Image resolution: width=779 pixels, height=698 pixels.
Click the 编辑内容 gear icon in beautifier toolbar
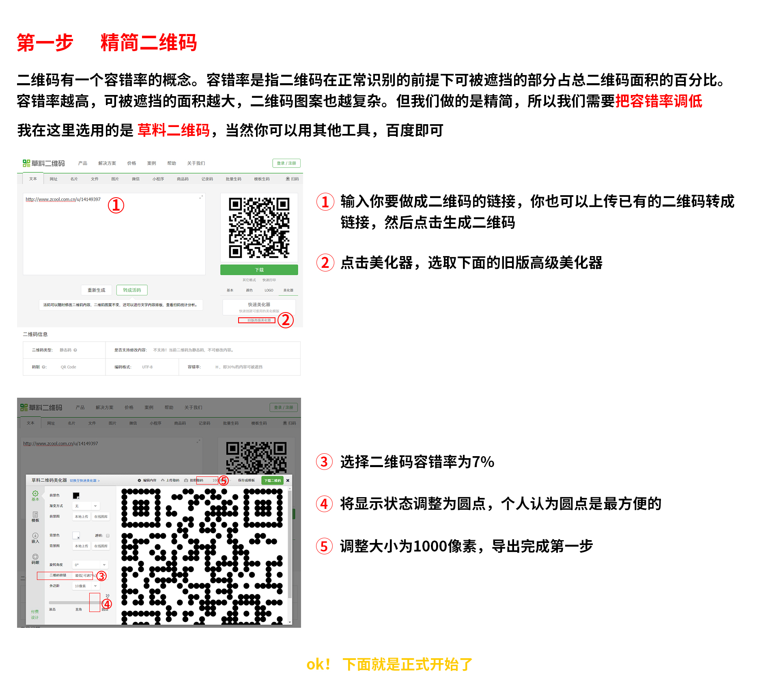click(x=139, y=480)
